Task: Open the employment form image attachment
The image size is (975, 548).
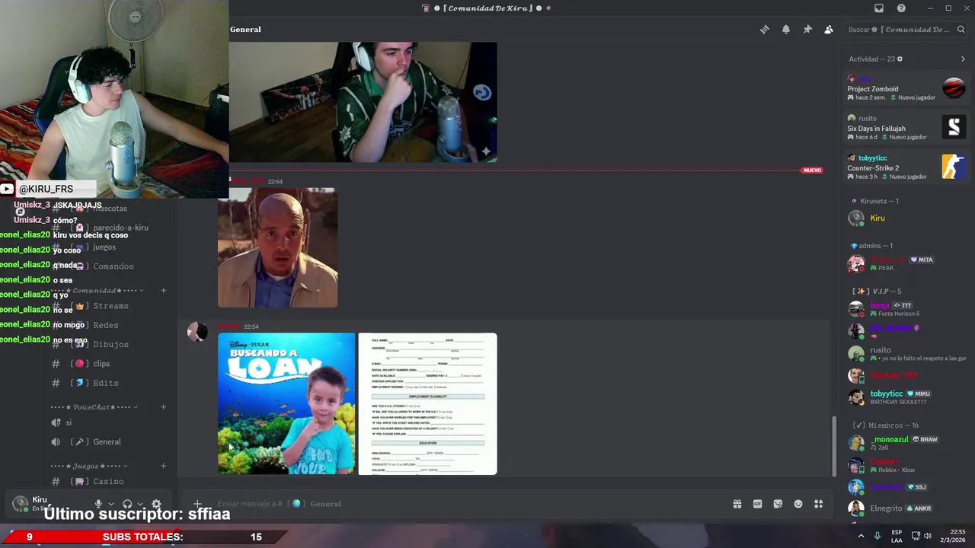Action: 427,403
